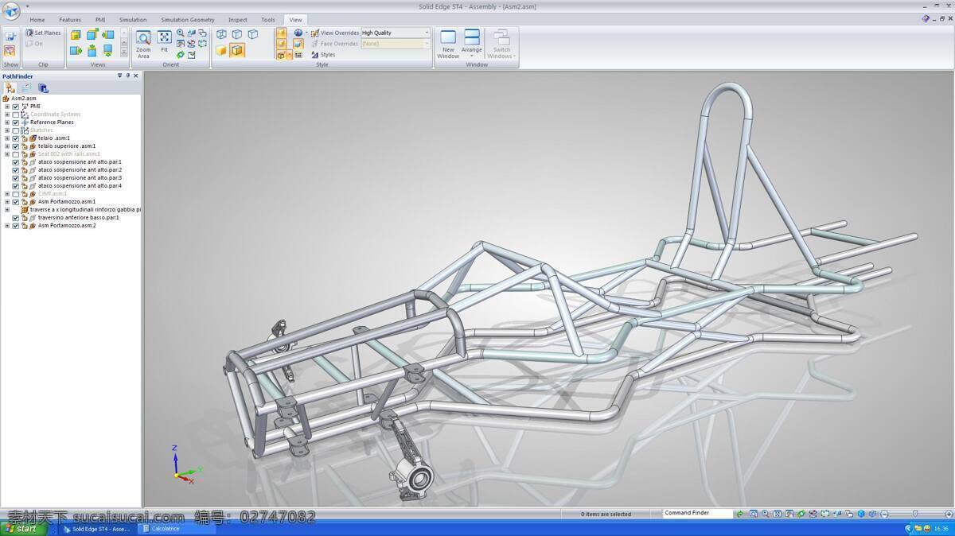Click the top icon in Show group
Viewport: 955px width, 536px height.
[x=10, y=36]
